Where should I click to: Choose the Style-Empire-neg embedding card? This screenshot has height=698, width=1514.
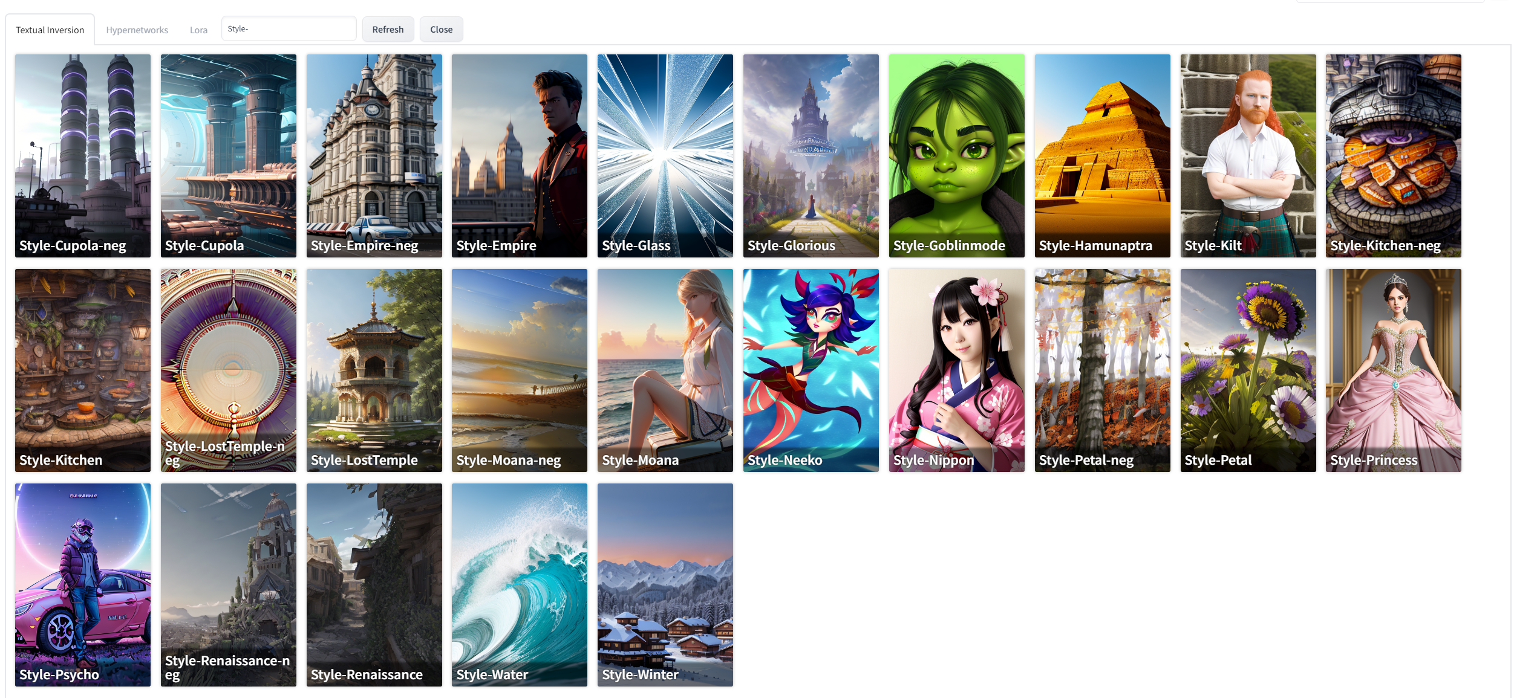(374, 156)
